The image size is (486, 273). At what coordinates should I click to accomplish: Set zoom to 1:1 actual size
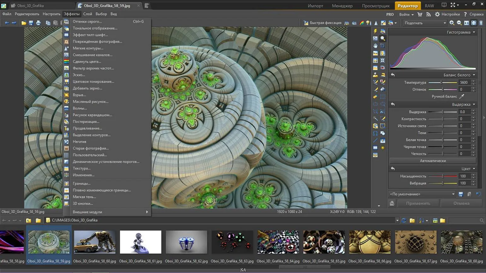point(466,23)
